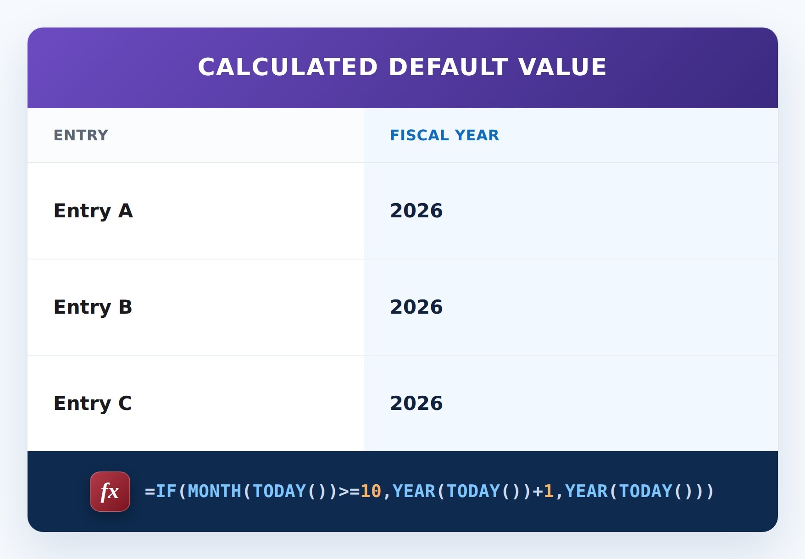Click the first TODAY() in formula
Image resolution: width=805 pixels, height=559 pixels.
[290, 492]
